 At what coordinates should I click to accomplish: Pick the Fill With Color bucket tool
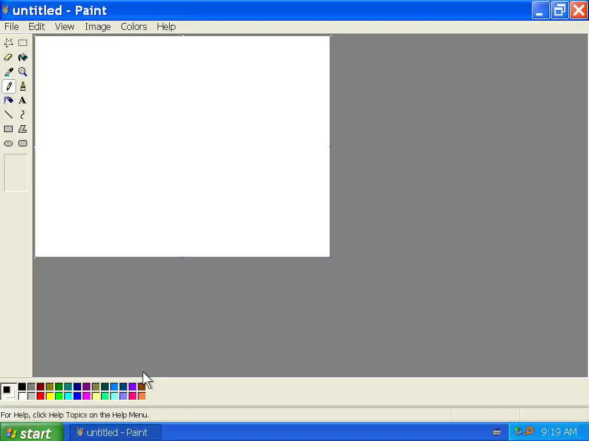(x=22, y=57)
